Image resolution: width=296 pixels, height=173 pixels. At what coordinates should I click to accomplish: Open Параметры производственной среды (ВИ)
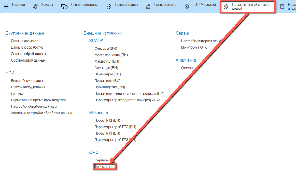pos(128,100)
